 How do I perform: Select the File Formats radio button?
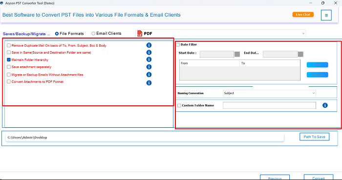coord(57,34)
